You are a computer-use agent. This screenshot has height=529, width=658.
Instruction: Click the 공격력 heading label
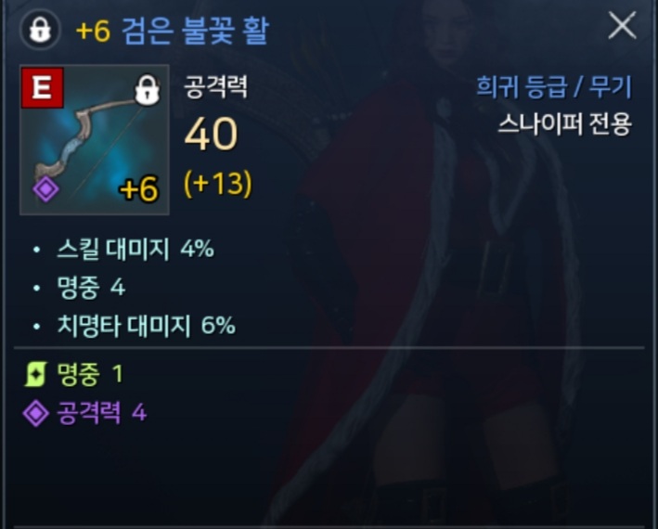216,87
